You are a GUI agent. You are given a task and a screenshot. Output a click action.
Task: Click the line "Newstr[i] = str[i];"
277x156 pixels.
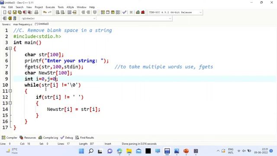pyautogui.click(x=74, y=109)
